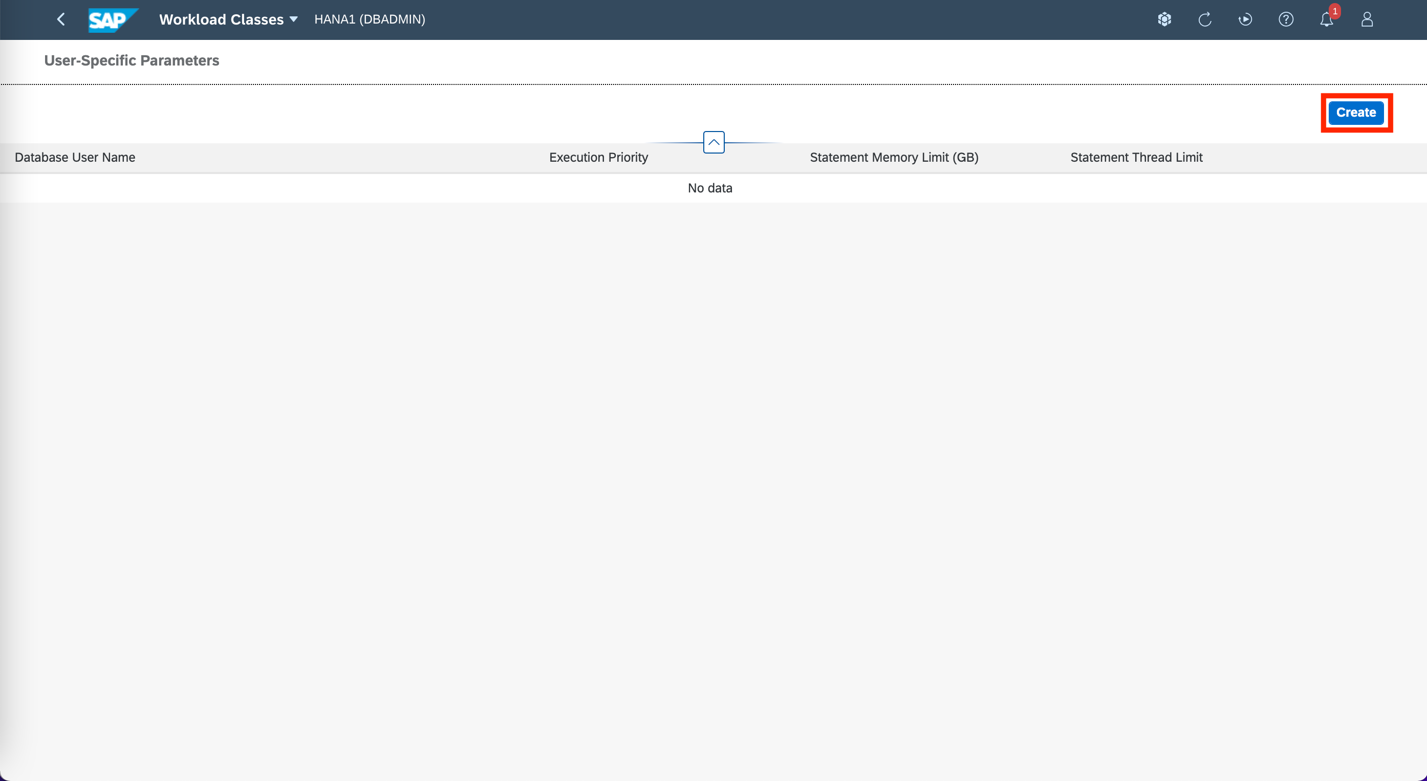
Task: Click Database User Name column header
Action: click(x=75, y=157)
